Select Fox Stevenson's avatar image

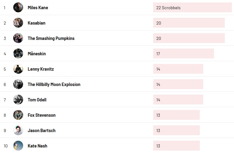coord(18,115)
